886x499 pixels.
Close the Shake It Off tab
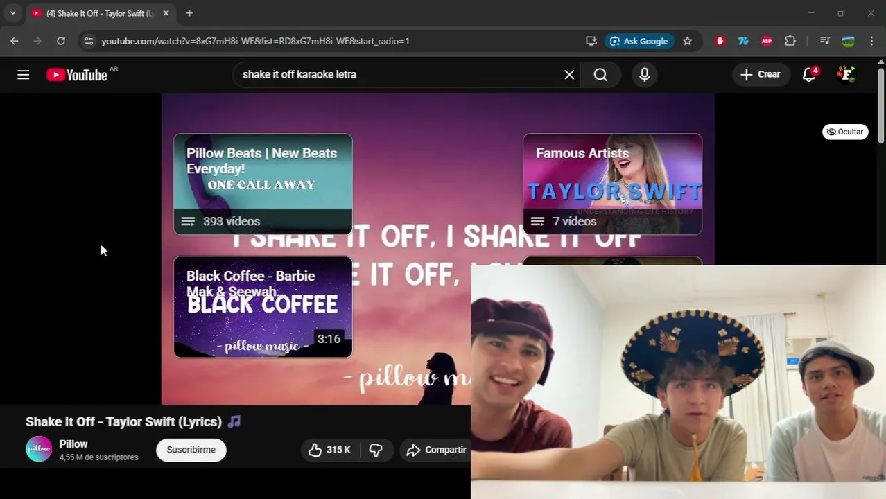click(166, 13)
